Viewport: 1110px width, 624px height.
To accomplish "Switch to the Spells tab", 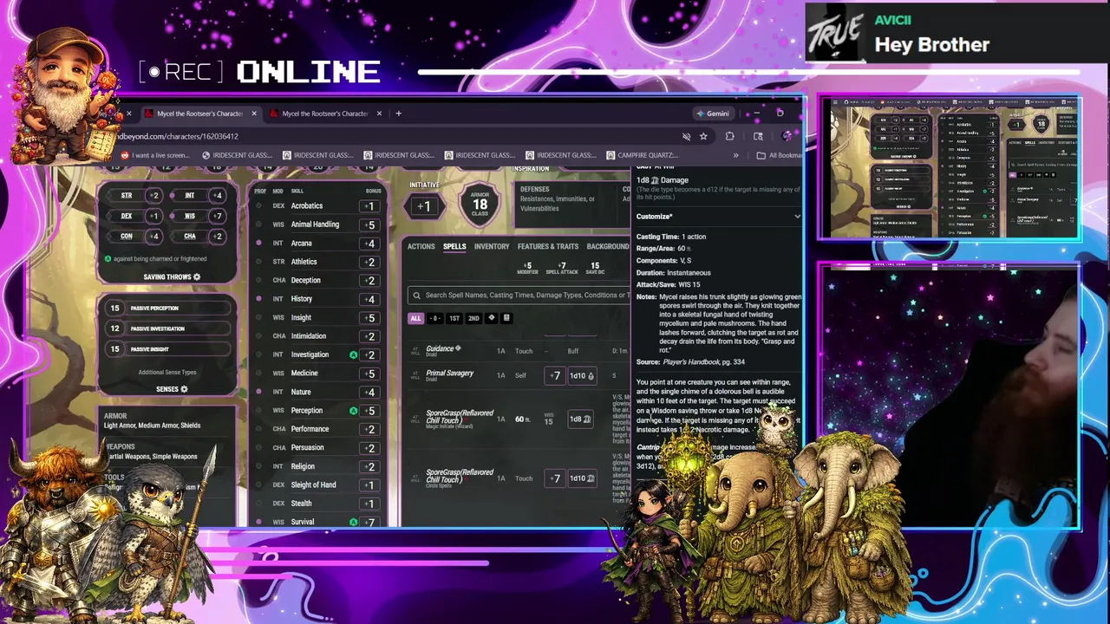I will pyautogui.click(x=454, y=247).
